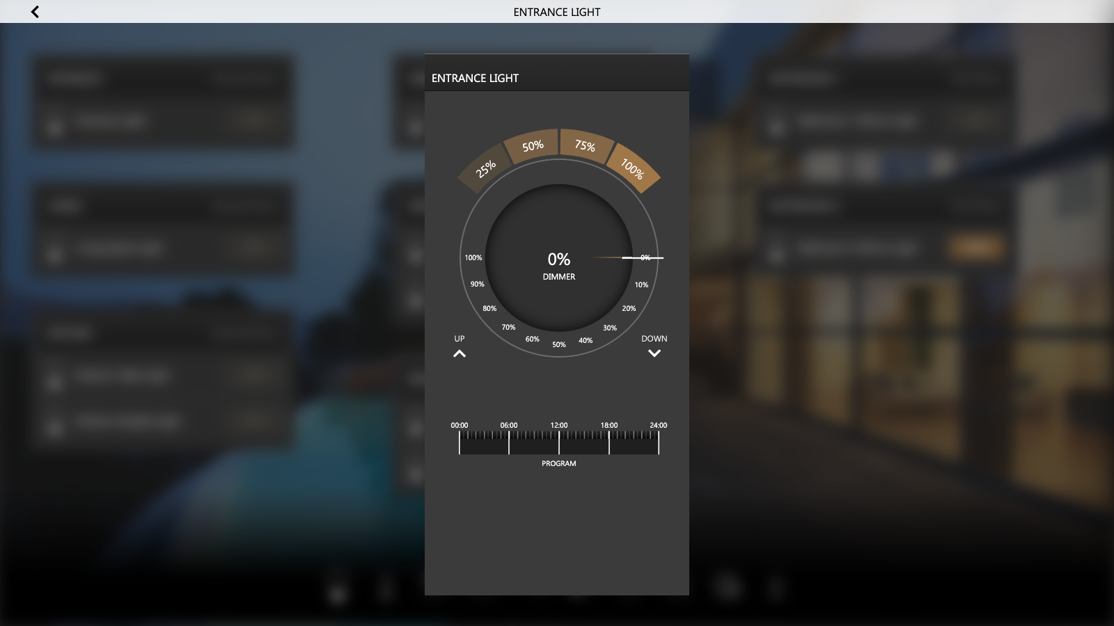The width and height of the screenshot is (1114, 626).
Task: Click the 18:00 marker on program timeline
Action: 609,425
